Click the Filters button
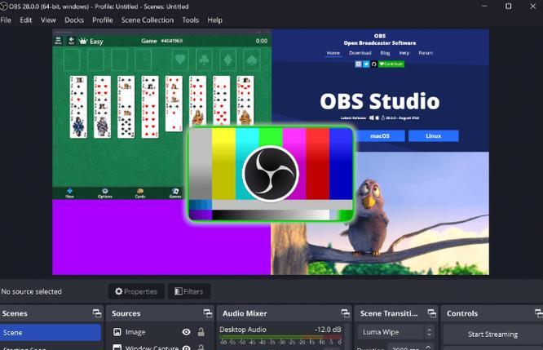Viewport: 543px width, 350px height. 188,291
